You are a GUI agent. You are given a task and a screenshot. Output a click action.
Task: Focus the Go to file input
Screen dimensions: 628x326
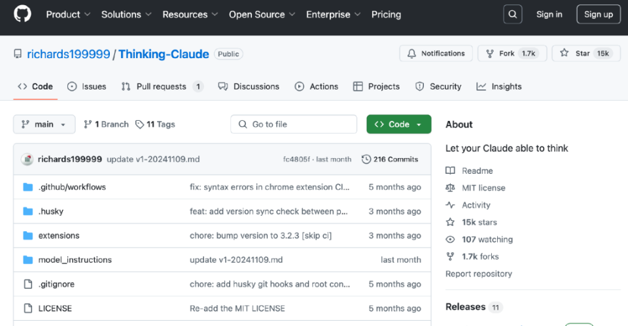(x=294, y=124)
